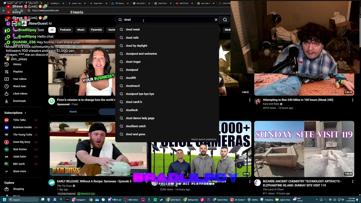Open 'Watch later' in the sidebar
This screenshot has width=361, height=203.
pos(19,86)
